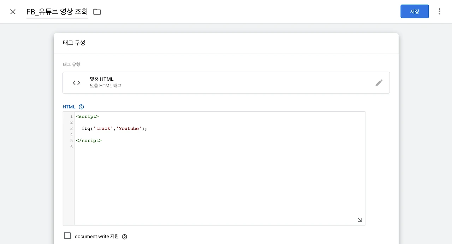Click the resize handle of HTML editor

(360, 220)
